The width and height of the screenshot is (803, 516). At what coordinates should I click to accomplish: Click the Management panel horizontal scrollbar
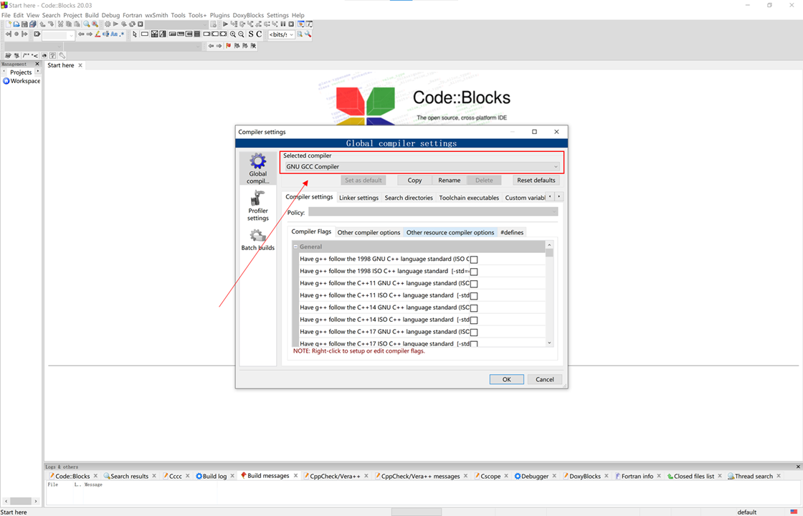(x=21, y=501)
